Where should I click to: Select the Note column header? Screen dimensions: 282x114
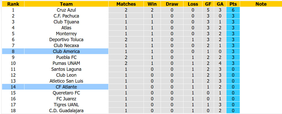261,4
